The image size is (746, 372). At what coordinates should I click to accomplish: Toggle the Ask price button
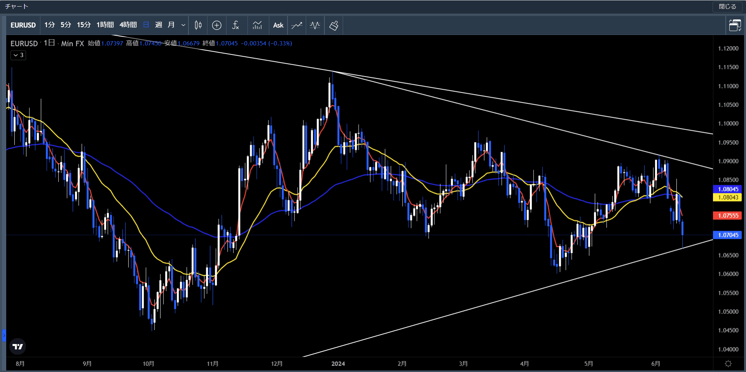(x=278, y=25)
